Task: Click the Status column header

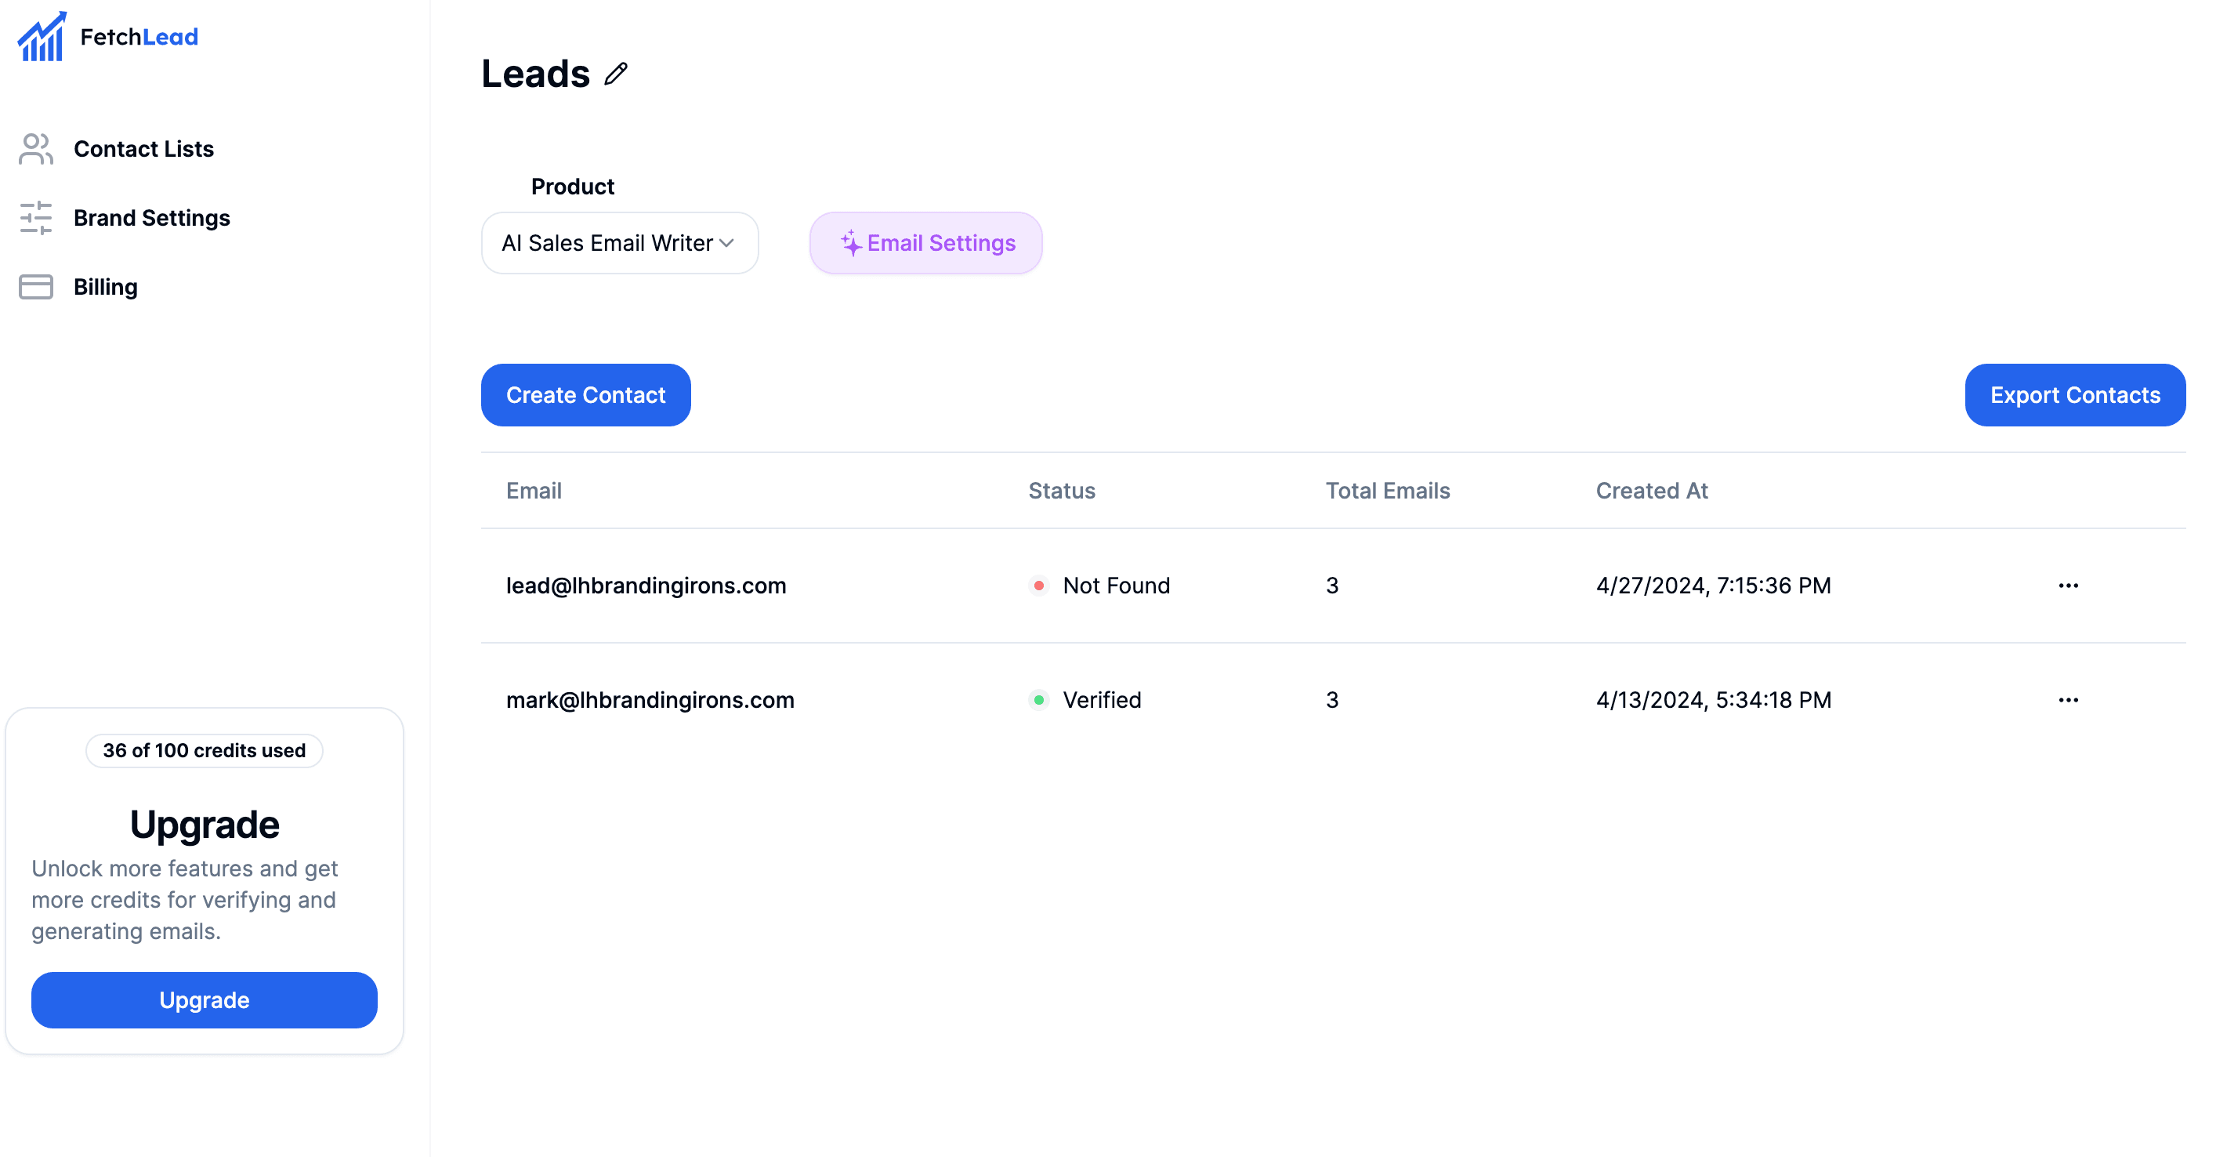Action: tap(1062, 490)
